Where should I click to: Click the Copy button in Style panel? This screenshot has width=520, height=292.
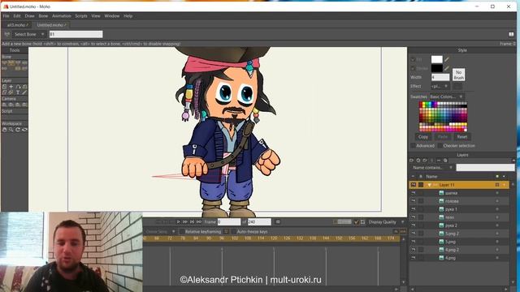coord(423,137)
